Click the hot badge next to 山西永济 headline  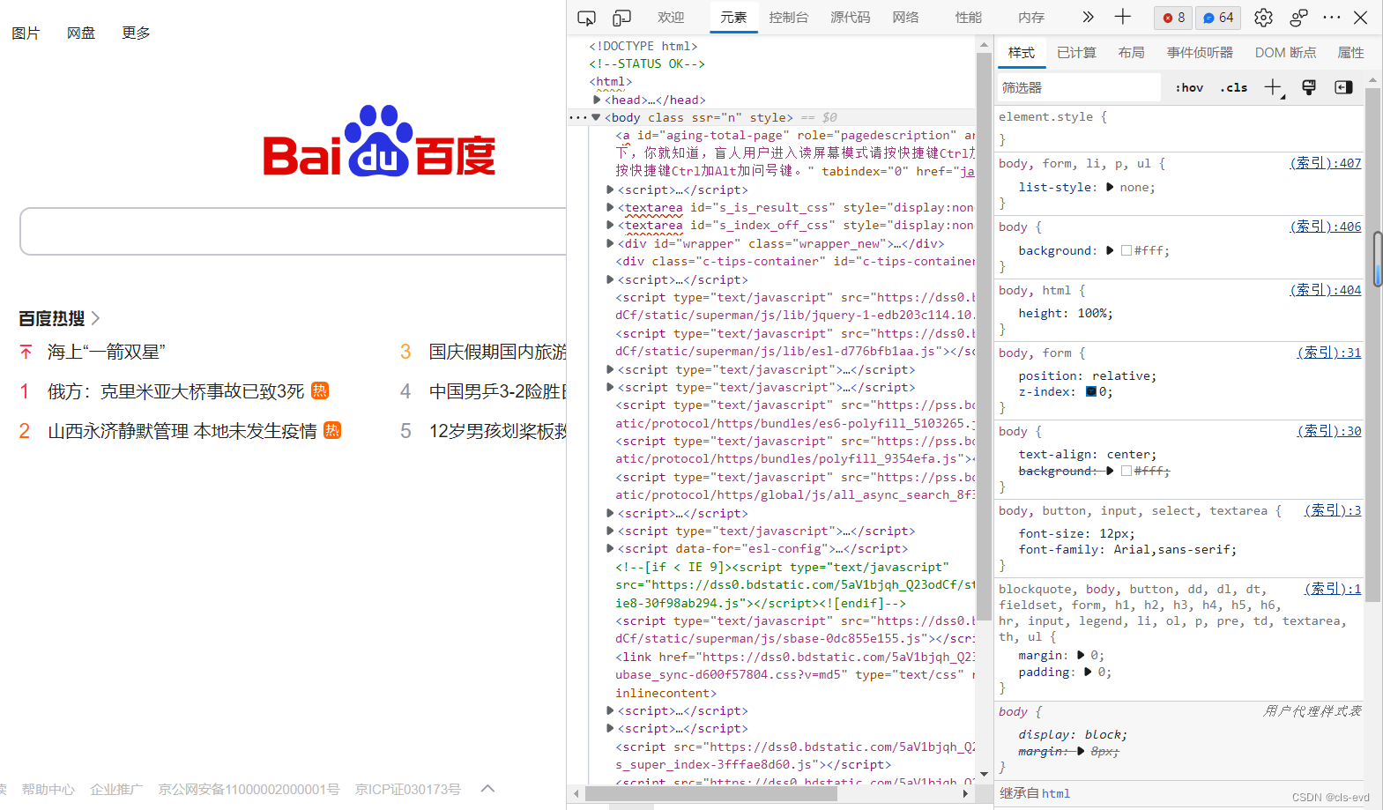(332, 430)
